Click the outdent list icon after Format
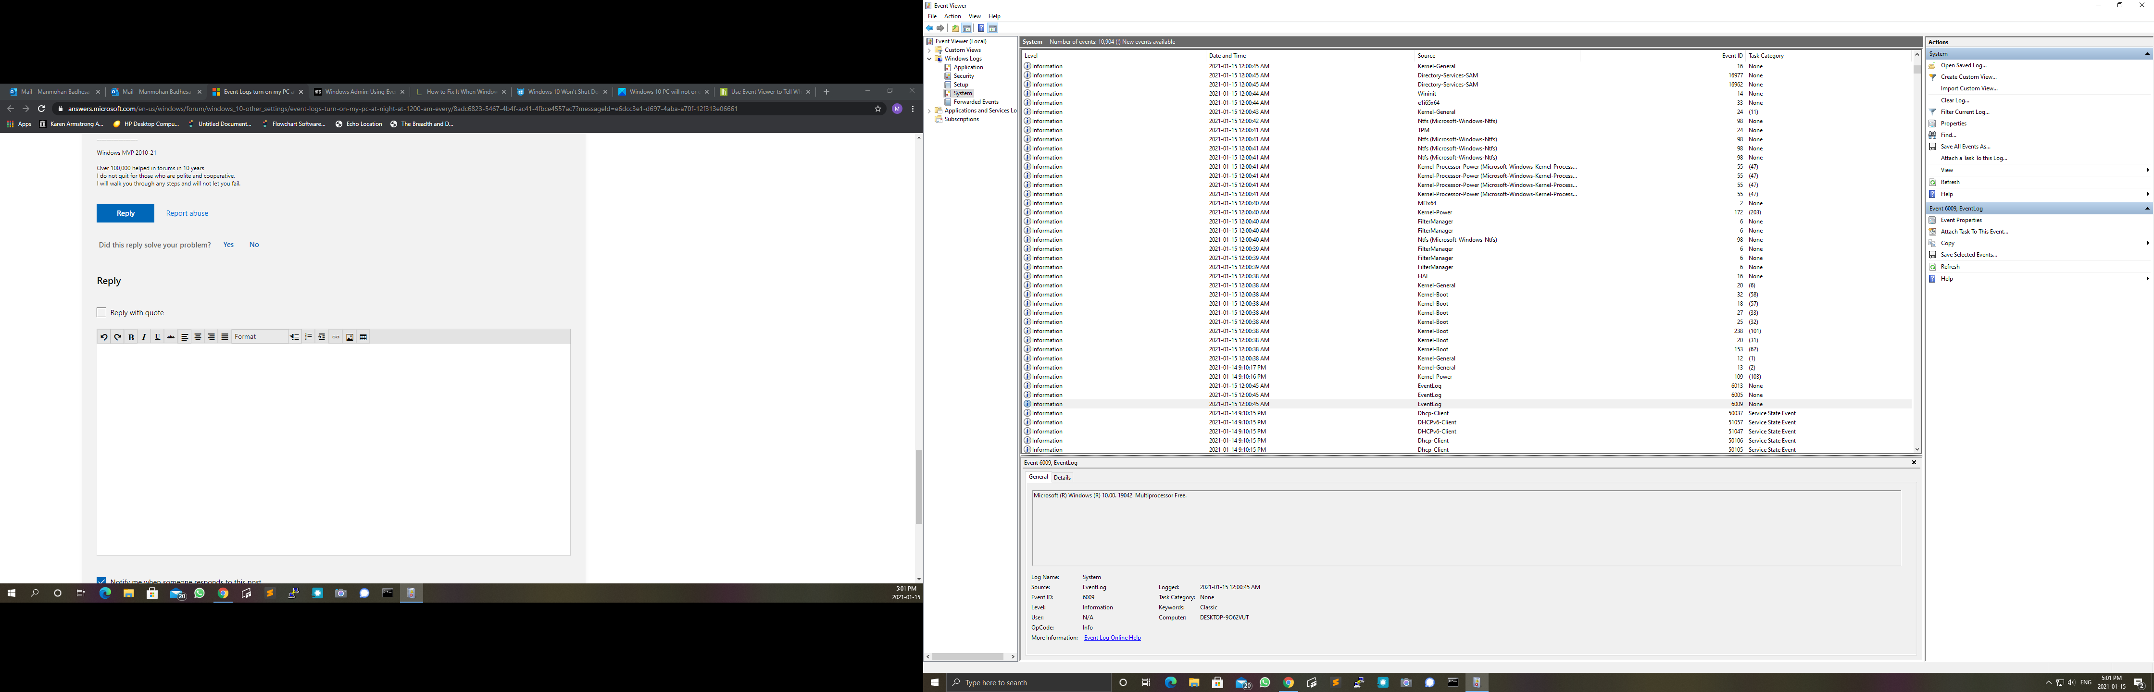The image size is (2154, 692). coord(294,337)
